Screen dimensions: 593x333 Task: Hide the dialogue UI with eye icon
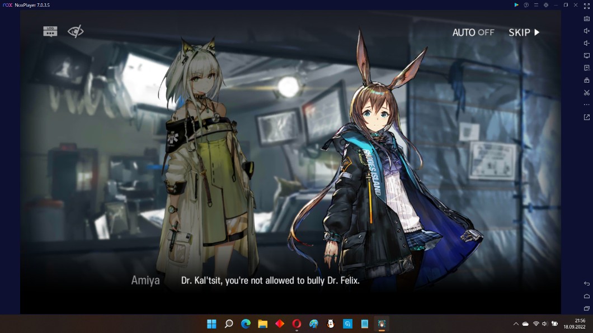76,31
